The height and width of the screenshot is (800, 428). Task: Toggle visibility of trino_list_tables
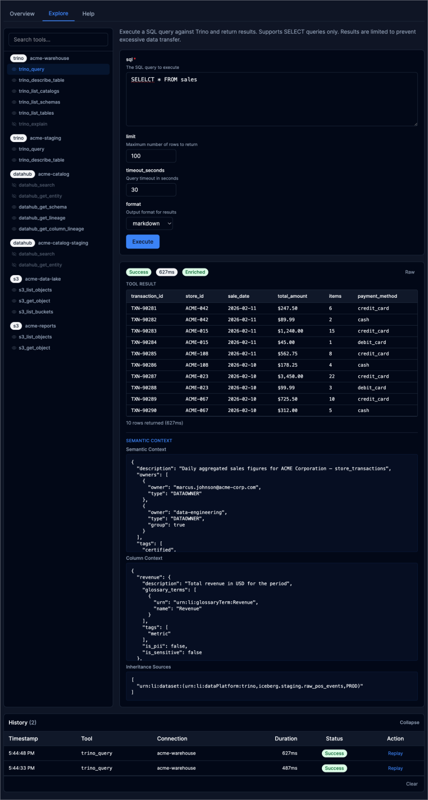point(14,113)
